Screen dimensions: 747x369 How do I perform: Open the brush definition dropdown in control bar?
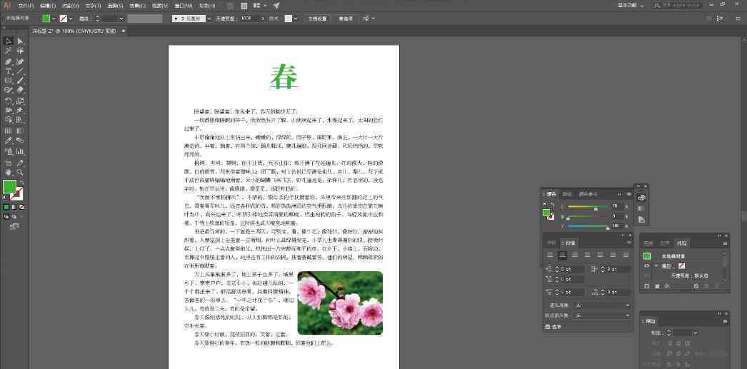(209, 19)
